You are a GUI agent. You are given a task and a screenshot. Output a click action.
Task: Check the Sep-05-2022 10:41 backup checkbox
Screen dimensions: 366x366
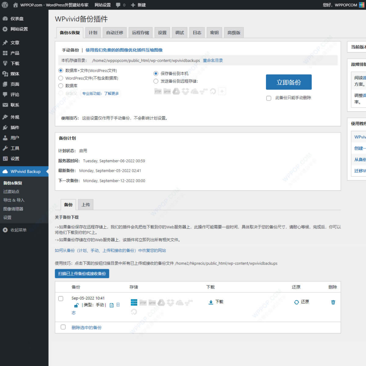[x=61, y=298]
